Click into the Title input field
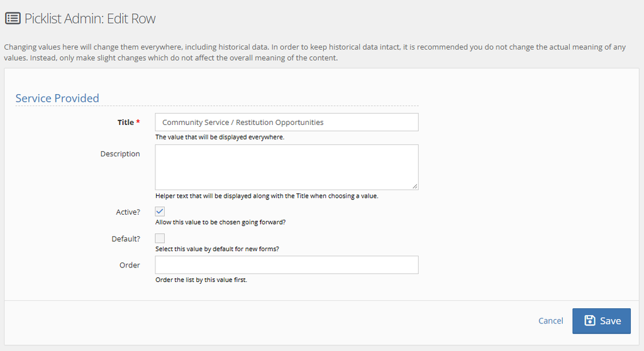The height and width of the screenshot is (351, 644). [287, 122]
